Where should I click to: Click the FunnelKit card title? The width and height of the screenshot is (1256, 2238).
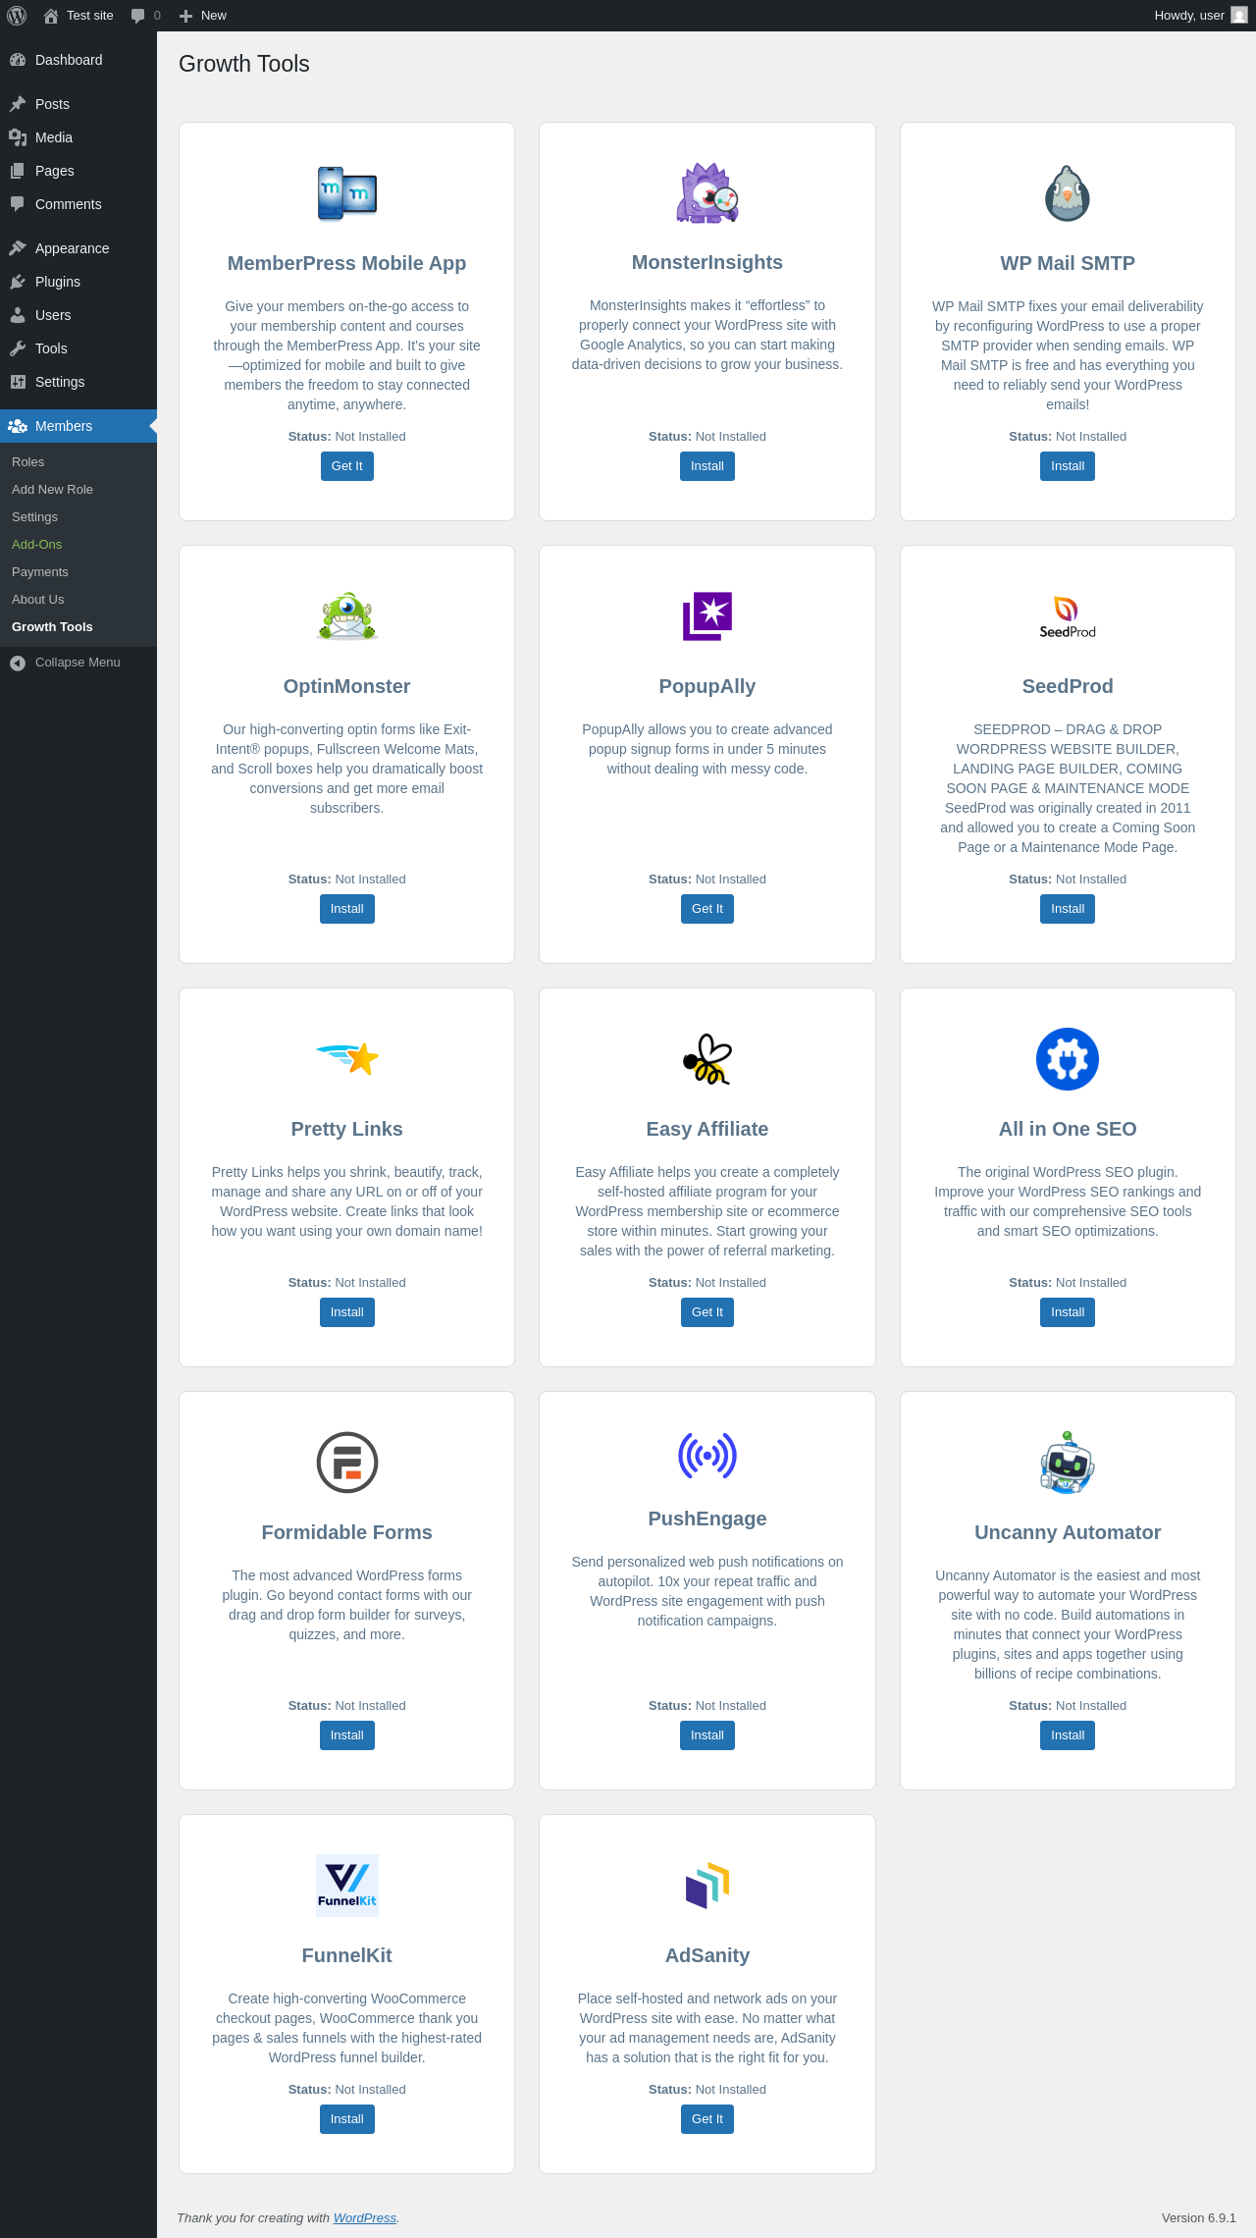tap(347, 1955)
